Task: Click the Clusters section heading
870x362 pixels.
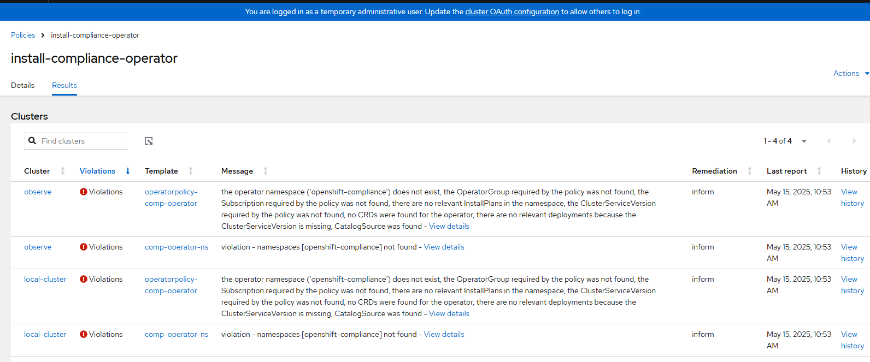Action: point(30,116)
